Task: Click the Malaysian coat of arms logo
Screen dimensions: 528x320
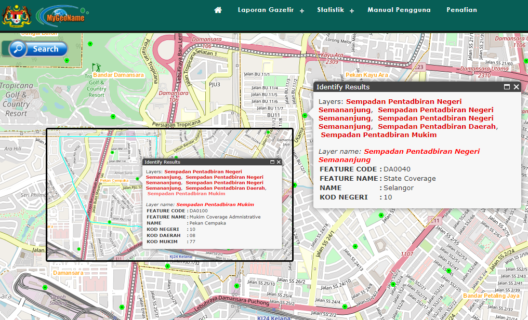Action: (x=16, y=16)
